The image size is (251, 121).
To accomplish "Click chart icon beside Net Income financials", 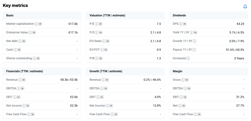I will coord(28,106).
